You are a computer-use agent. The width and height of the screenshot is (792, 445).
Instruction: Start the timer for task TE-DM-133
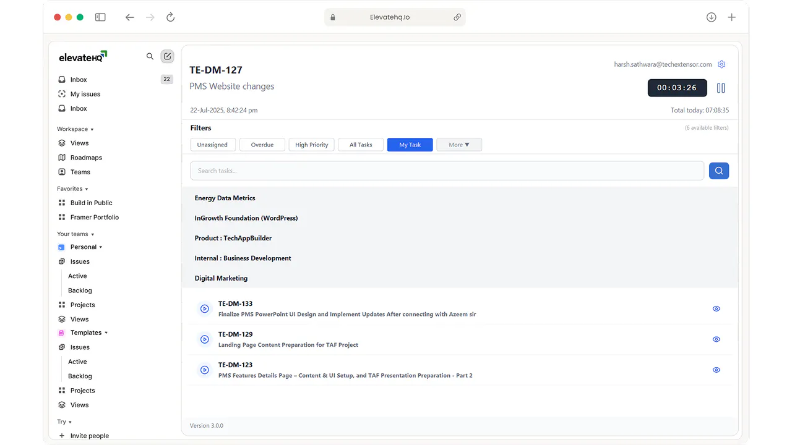(x=205, y=308)
